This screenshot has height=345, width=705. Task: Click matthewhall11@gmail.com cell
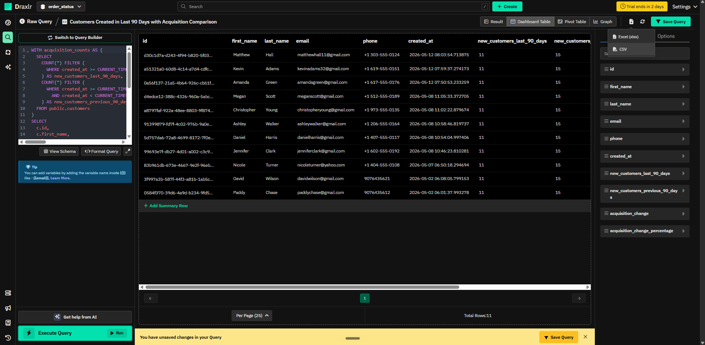pyautogui.click(x=323, y=55)
